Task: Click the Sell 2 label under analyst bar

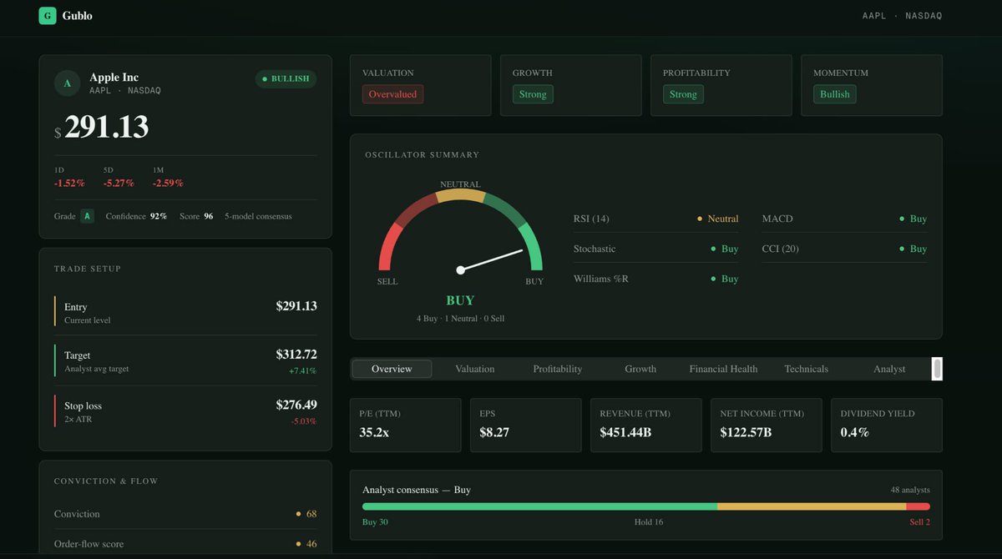Action: point(919,522)
